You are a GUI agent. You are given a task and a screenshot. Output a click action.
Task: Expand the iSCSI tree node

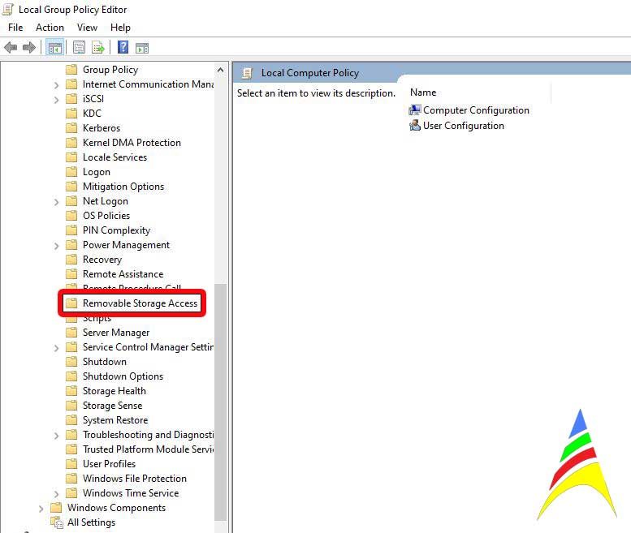(56, 100)
